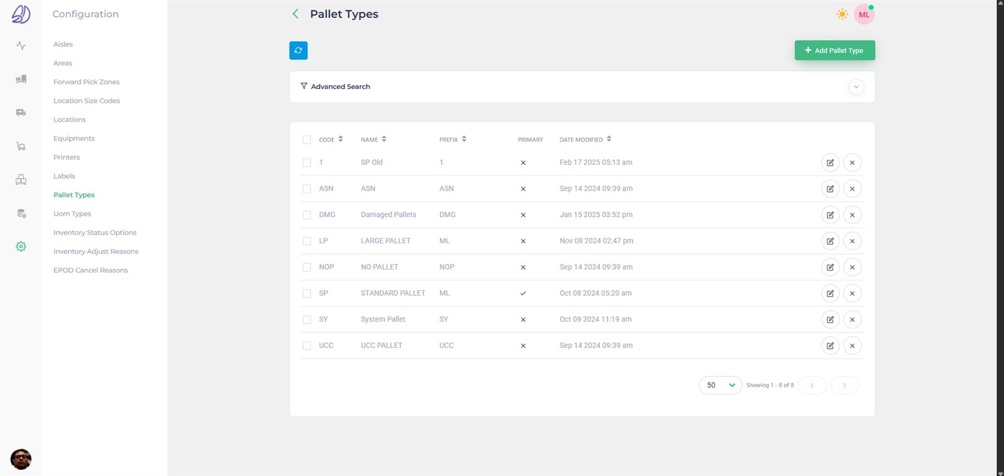
Task: Edit the ASN pallet type
Action: [x=830, y=189]
